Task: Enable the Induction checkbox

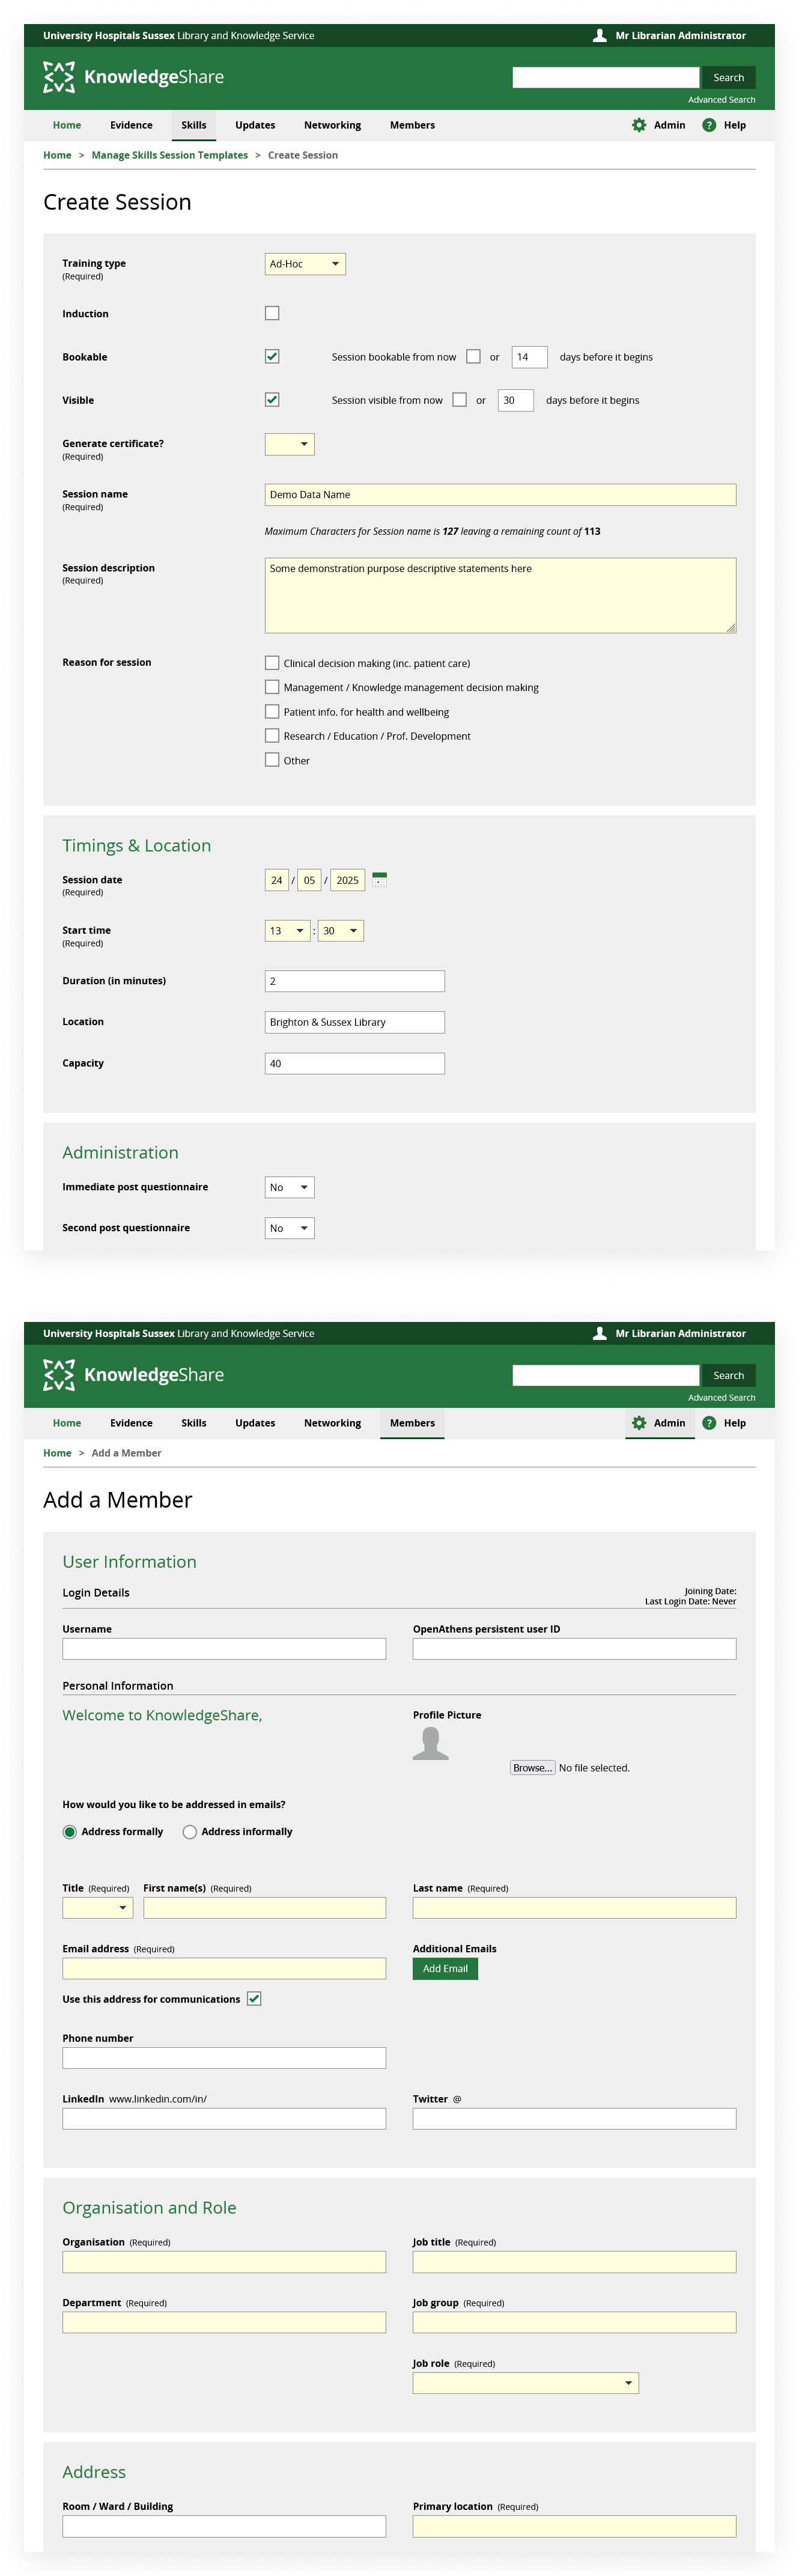Action: pos(272,313)
